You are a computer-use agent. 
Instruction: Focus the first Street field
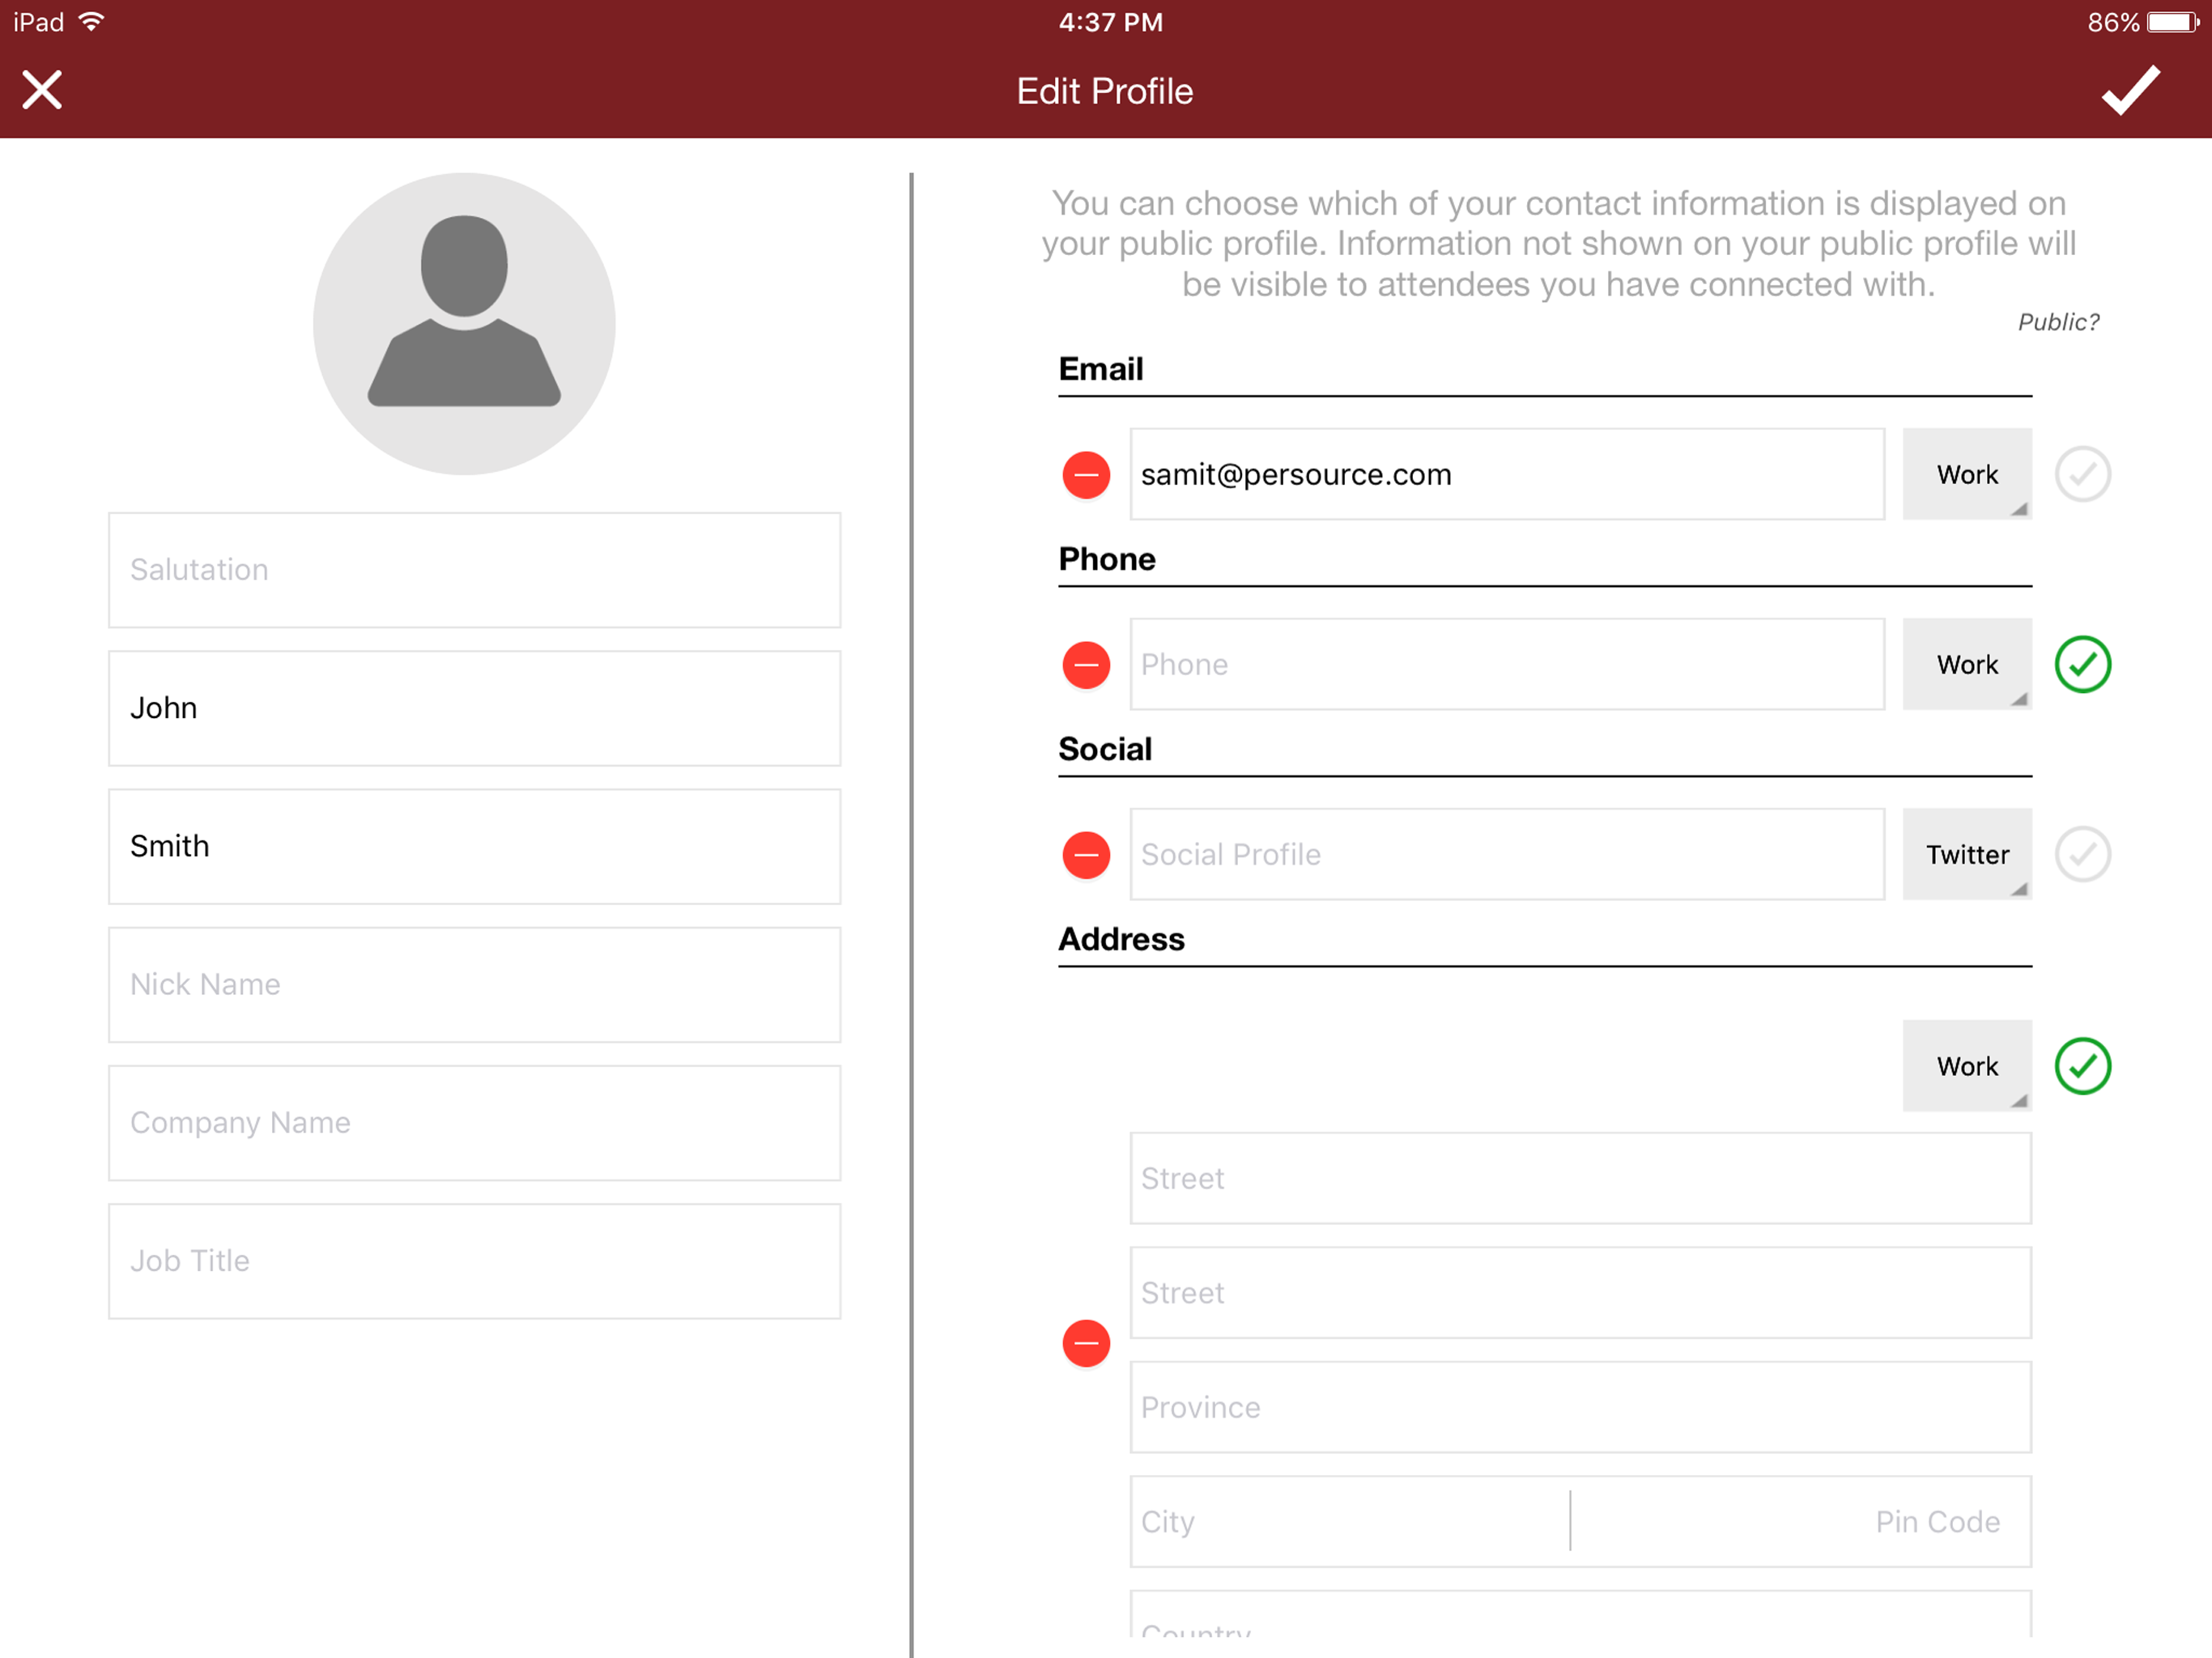[x=1580, y=1178]
